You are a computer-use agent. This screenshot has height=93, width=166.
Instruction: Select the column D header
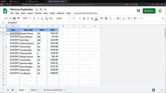pyautogui.click(x=53, y=26)
